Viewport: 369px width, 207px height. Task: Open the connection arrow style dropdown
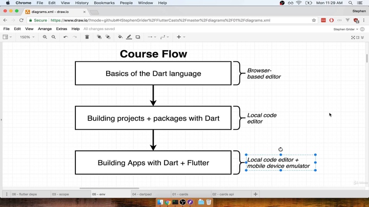point(152,37)
